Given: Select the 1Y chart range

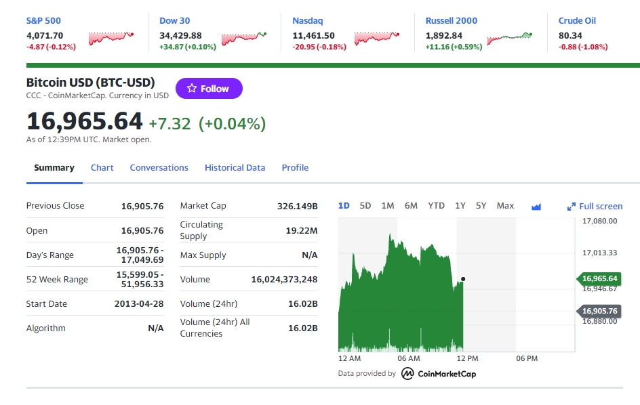Looking at the screenshot, I should point(460,206).
